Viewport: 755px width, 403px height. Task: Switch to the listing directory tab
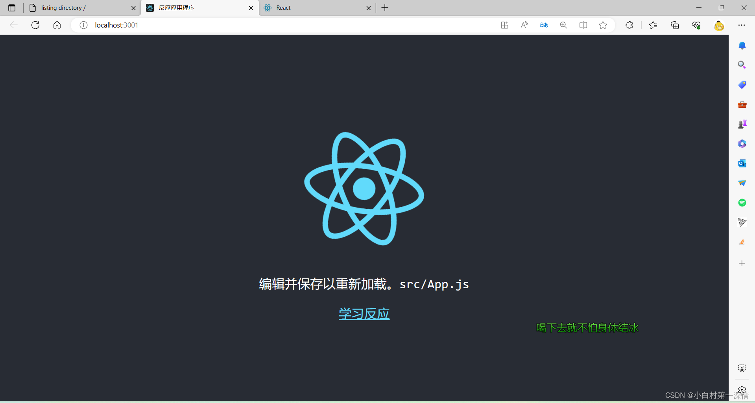click(83, 8)
